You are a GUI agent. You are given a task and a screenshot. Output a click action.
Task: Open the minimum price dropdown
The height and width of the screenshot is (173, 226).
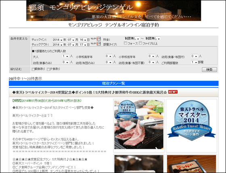132,39
